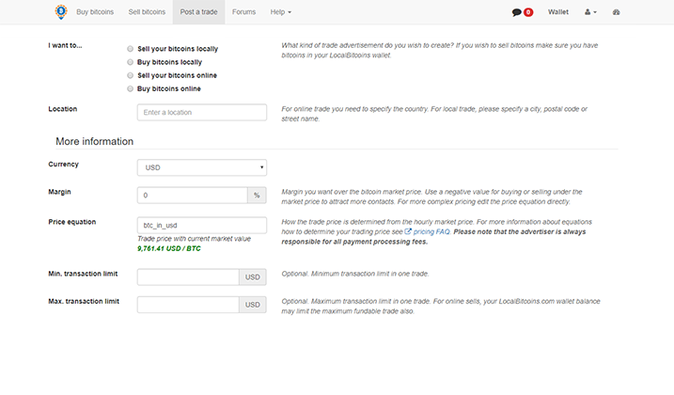Click the Min. transaction limit field

pos(188,277)
